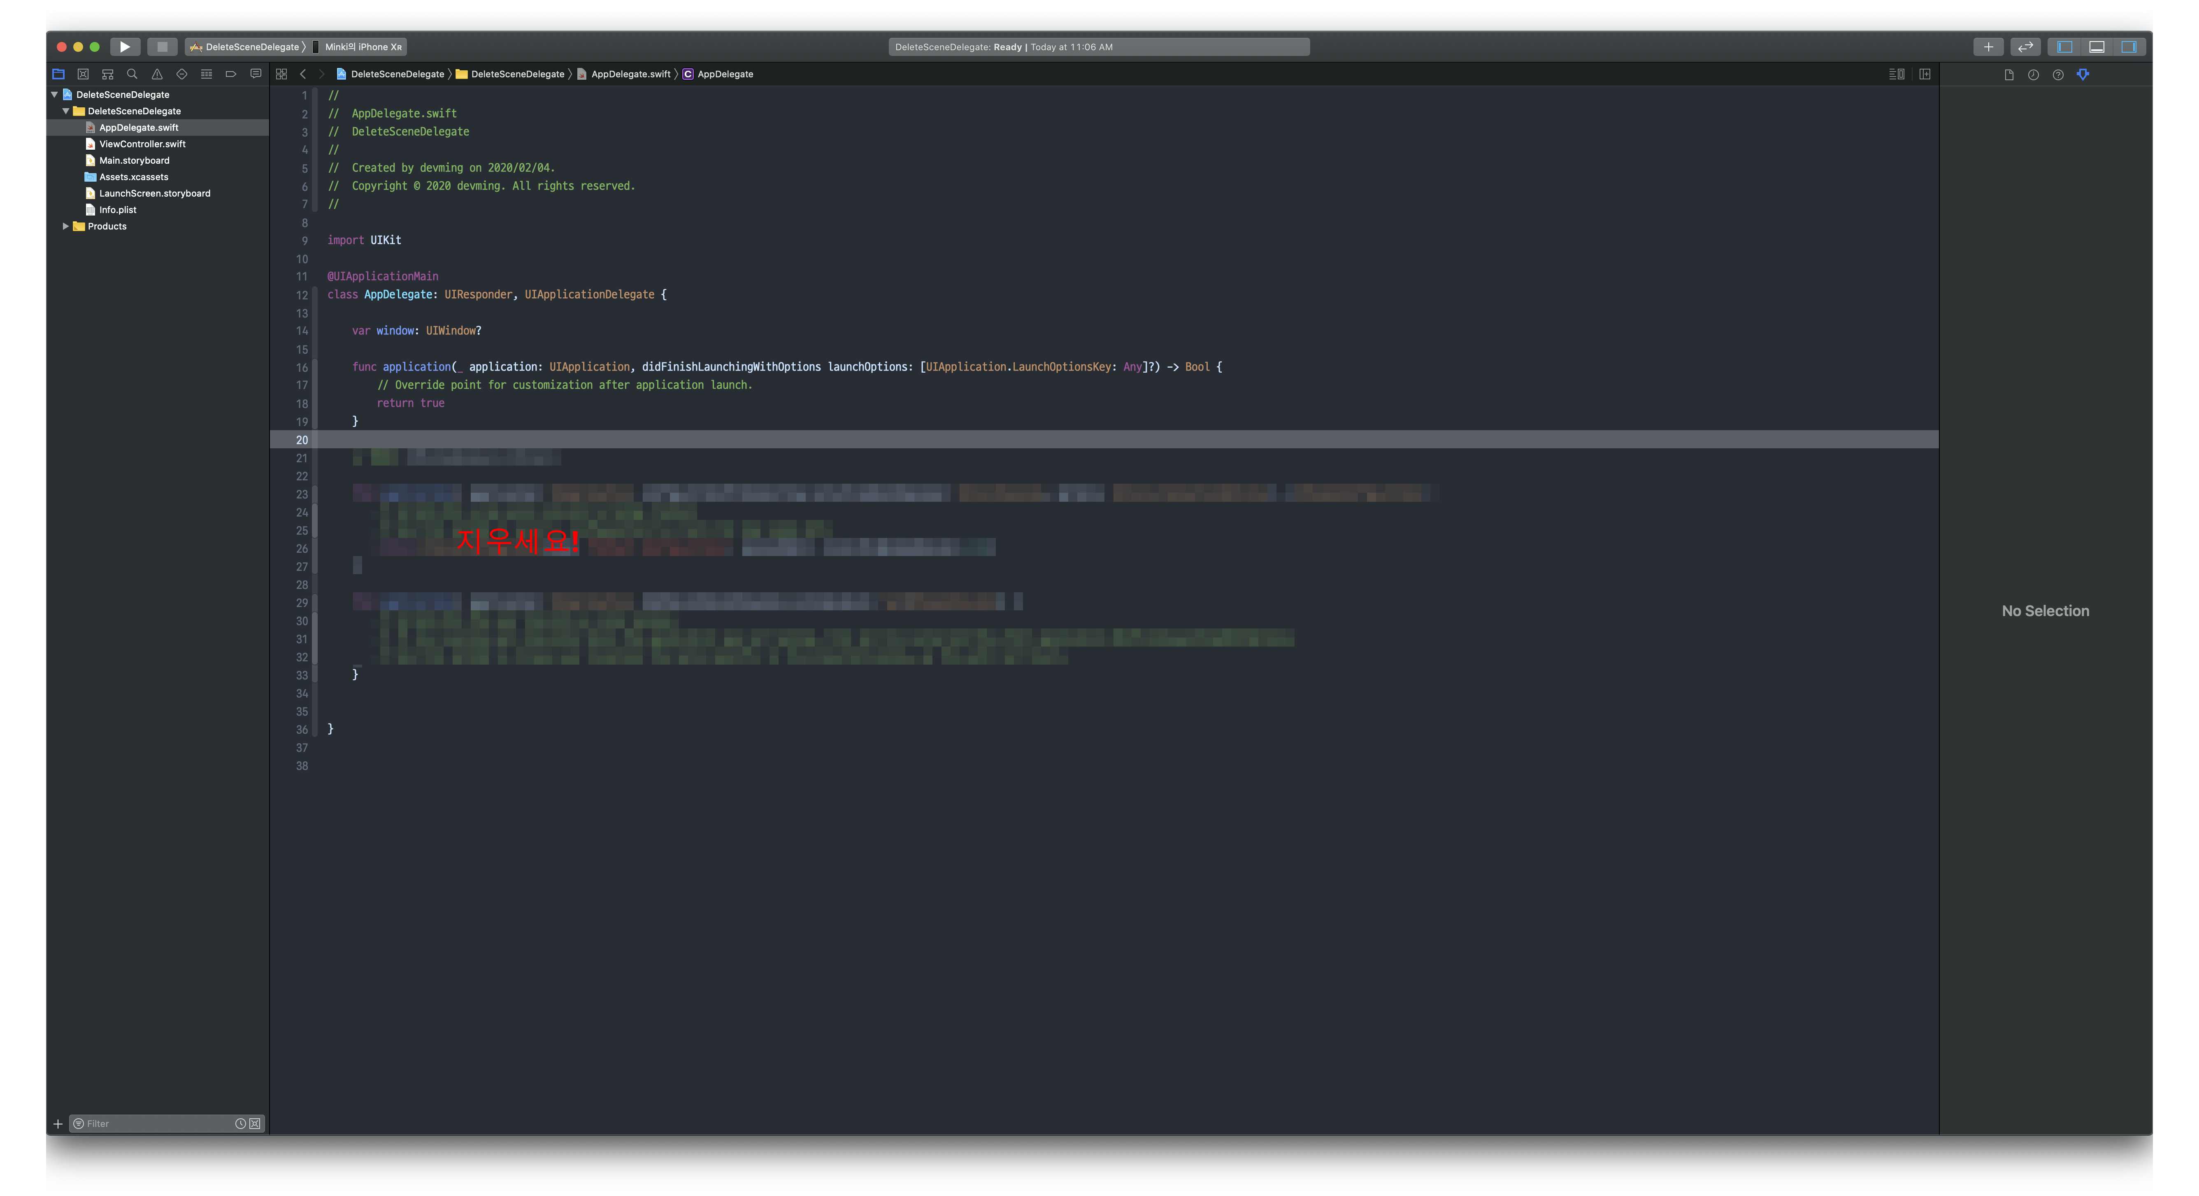Viewport: 2199px width, 1196px height.
Task: Select ViewController.swift in navigator
Action: (x=142, y=144)
